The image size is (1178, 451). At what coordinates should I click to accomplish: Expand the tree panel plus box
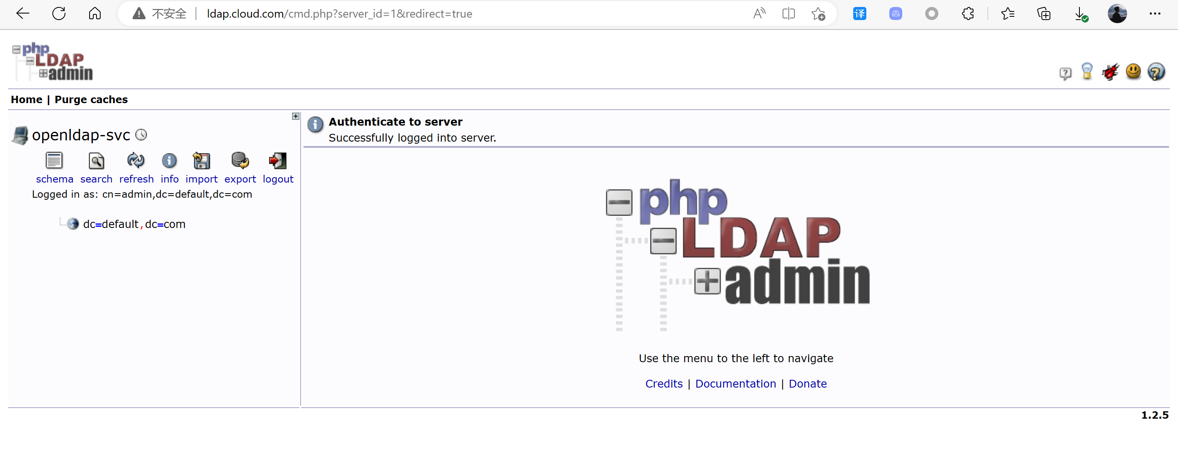pyautogui.click(x=296, y=116)
